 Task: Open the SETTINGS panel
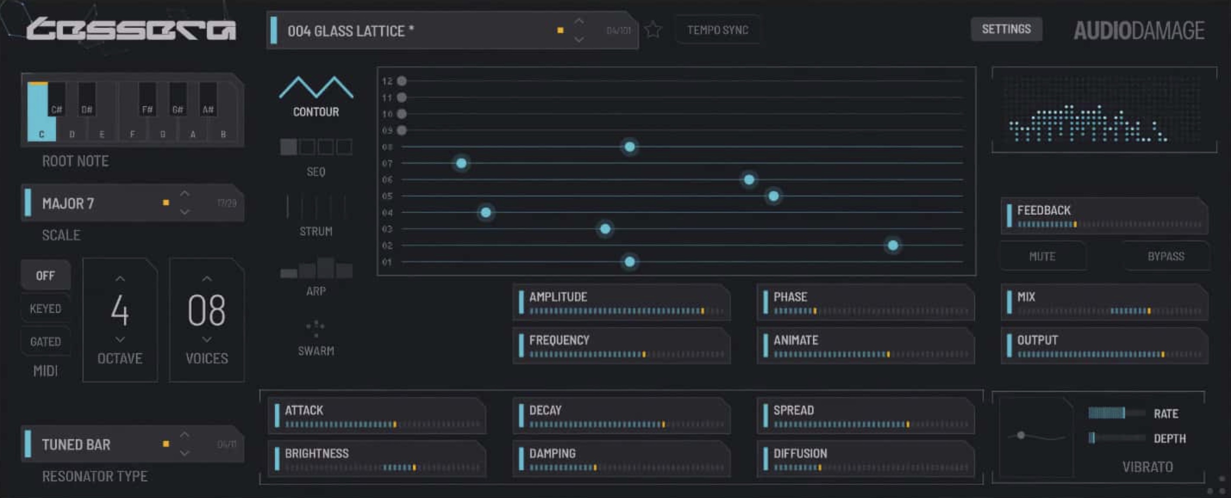(1007, 29)
